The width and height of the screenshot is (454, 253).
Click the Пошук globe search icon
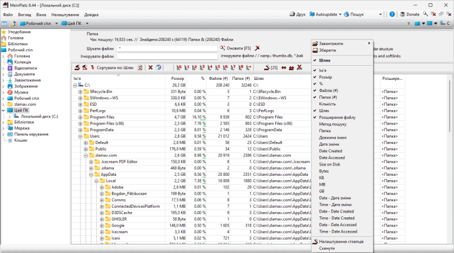pyautogui.click(x=346, y=14)
